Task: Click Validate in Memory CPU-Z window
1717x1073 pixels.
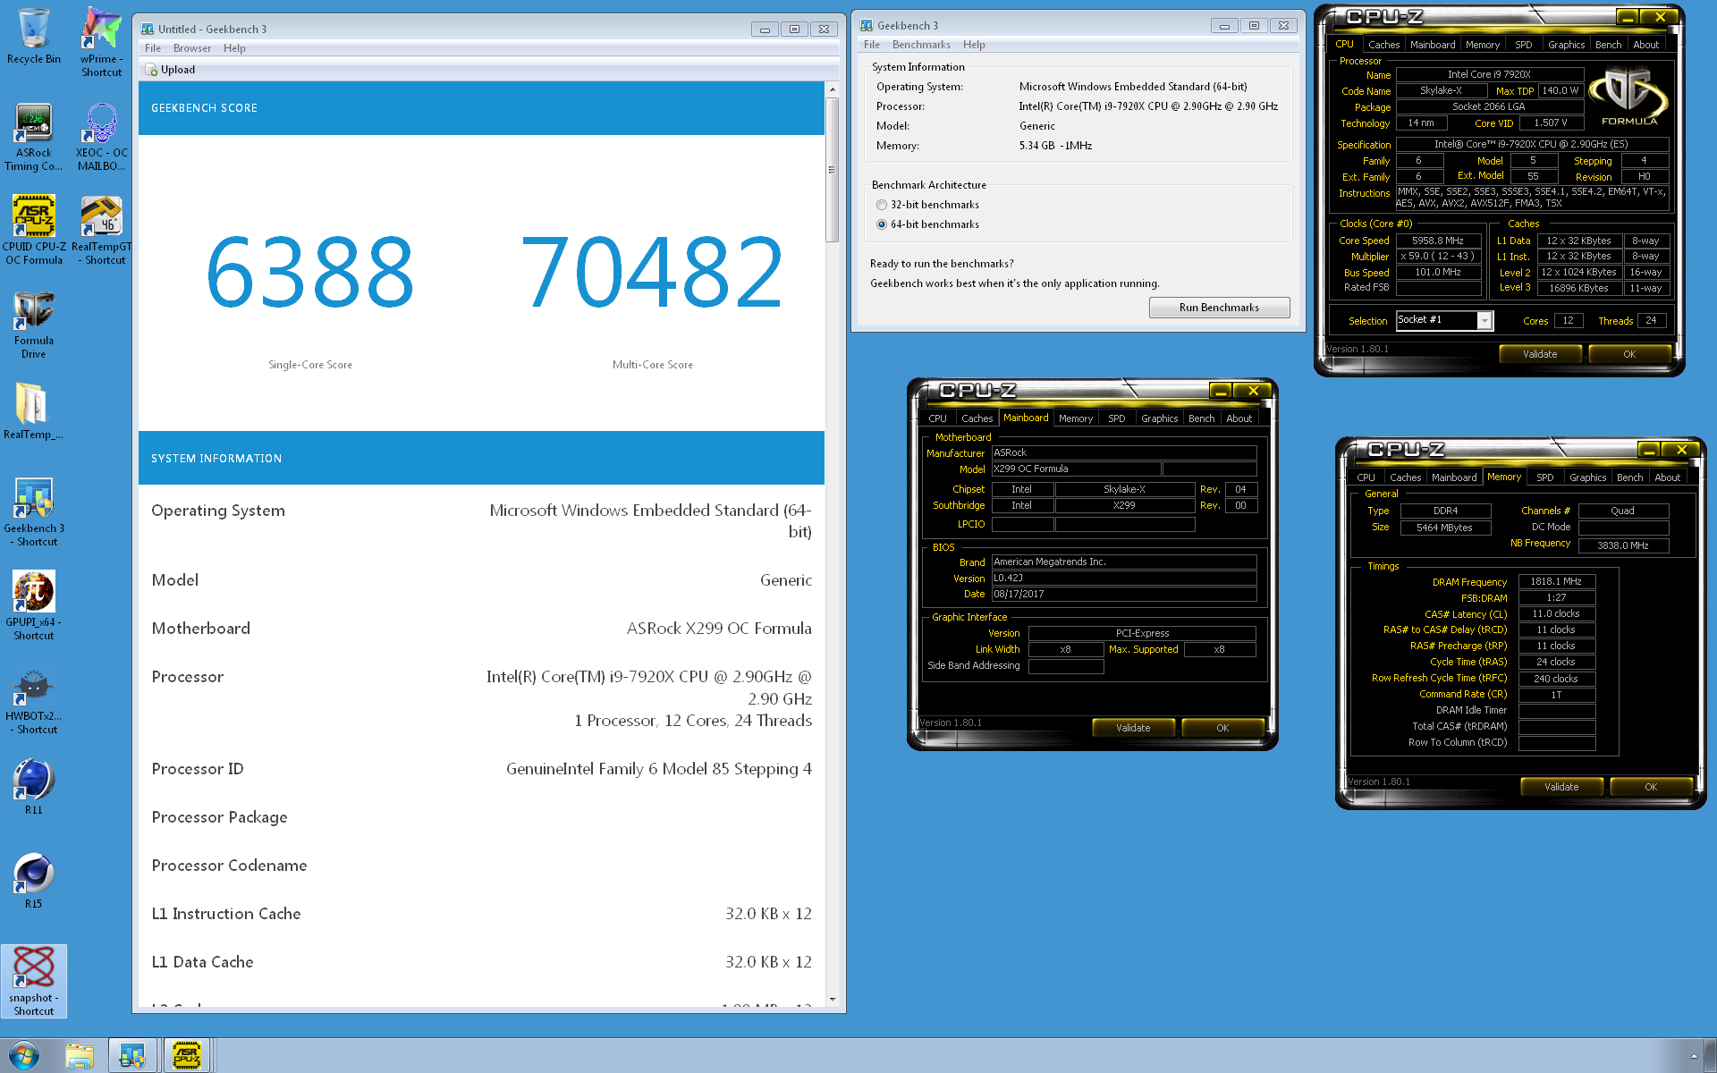Action: pos(1561,787)
